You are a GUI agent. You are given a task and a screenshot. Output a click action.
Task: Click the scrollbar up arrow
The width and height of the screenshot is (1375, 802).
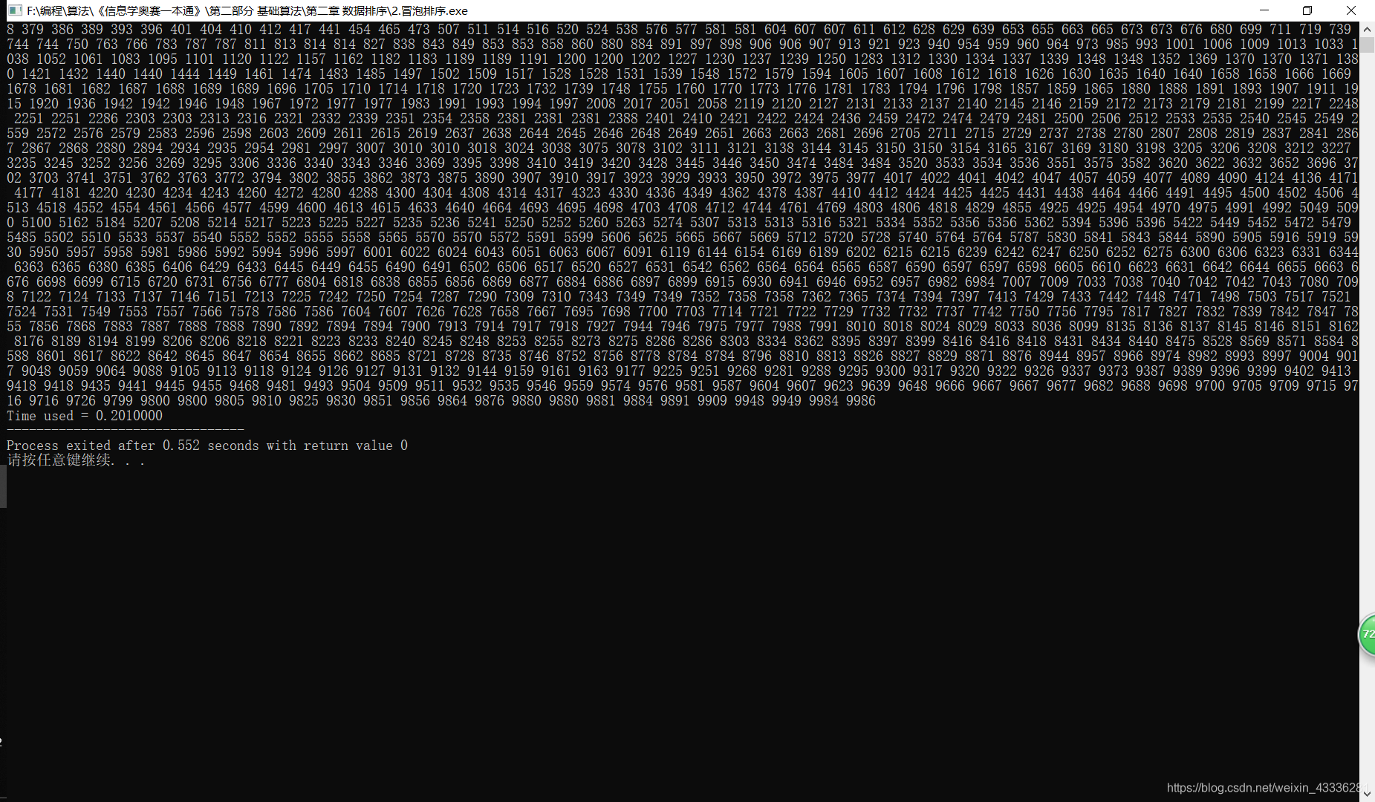pyautogui.click(x=1367, y=30)
